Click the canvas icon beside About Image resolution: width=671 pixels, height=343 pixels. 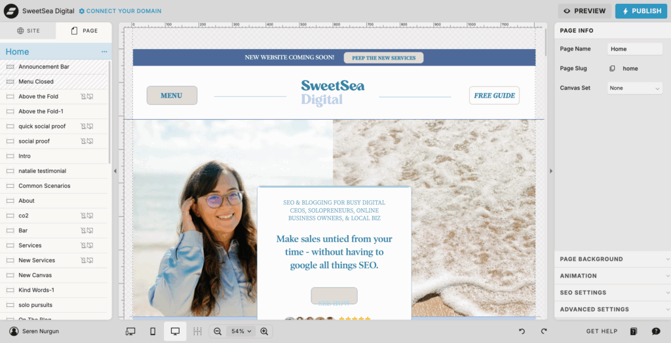(x=10, y=200)
